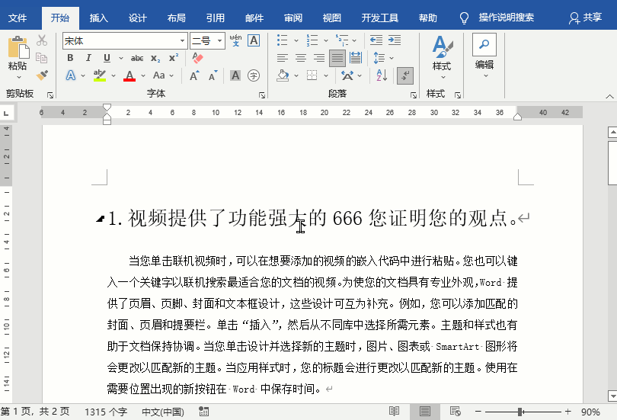
Task: Click the enclosed character icon
Action: coord(254,75)
